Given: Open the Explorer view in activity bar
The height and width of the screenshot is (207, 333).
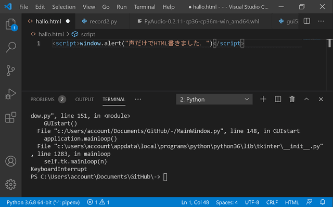Looking at the screenshot, I should coord(10,24).
